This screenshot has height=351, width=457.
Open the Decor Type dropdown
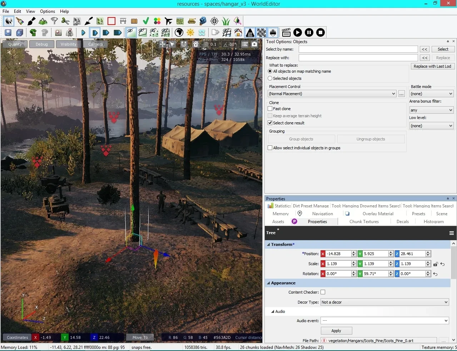384,302
